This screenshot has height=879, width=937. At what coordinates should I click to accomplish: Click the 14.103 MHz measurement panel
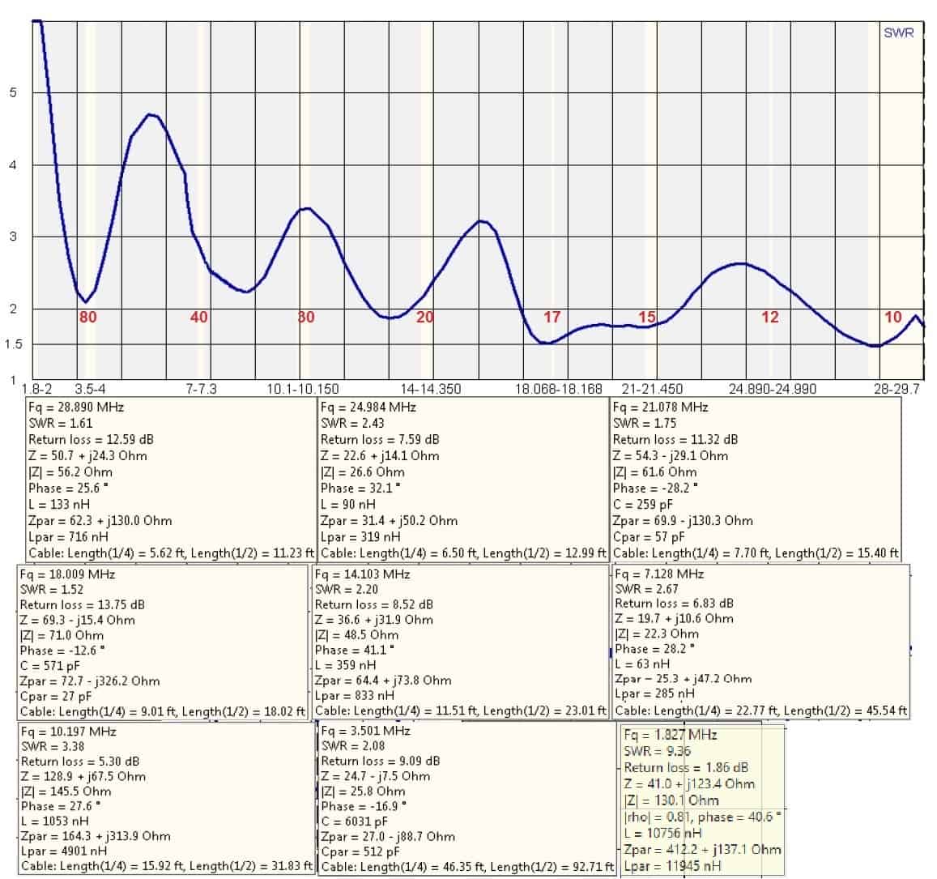pyautogui.click(x=460, y=642)
